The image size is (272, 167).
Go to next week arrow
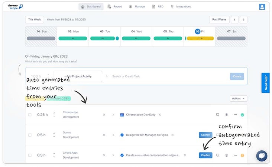243,20
